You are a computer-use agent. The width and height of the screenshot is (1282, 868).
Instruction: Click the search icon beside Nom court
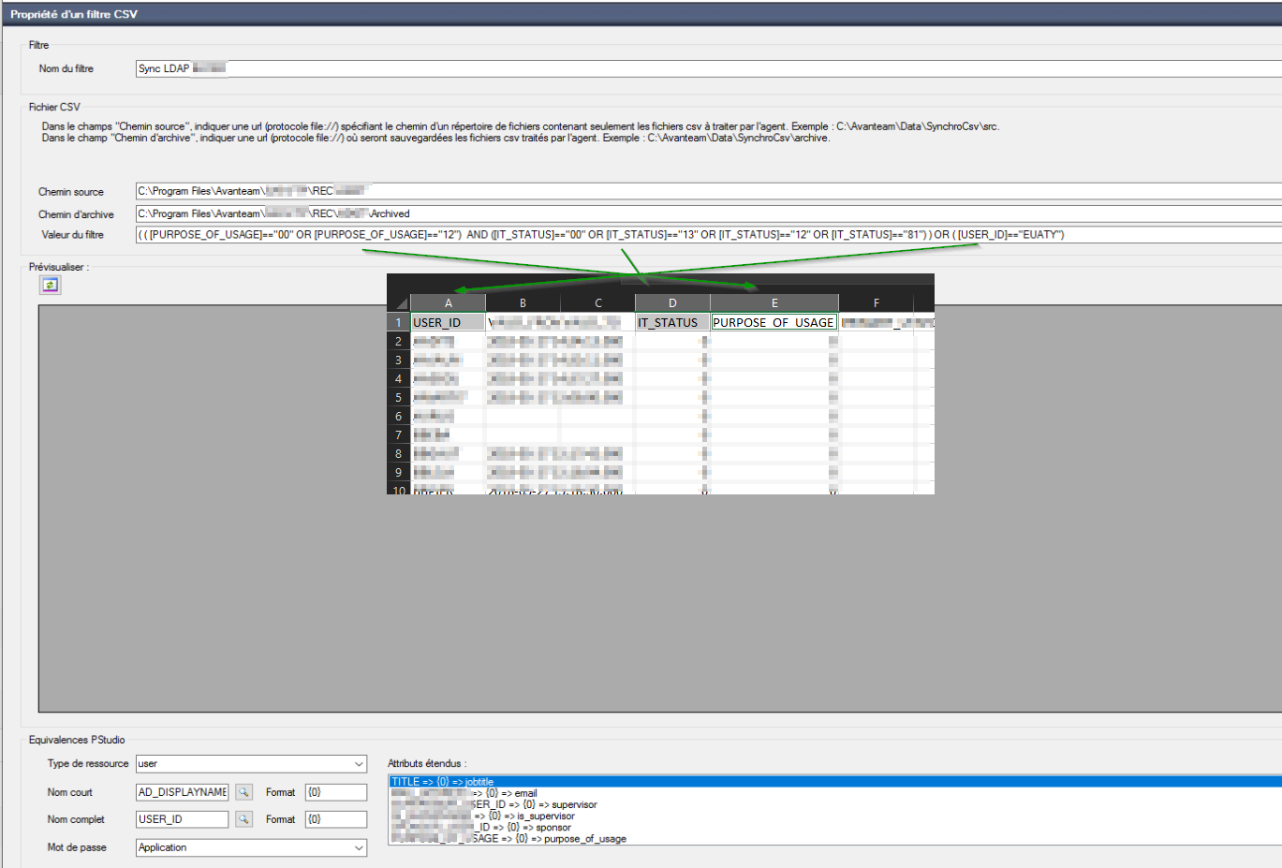243,792
